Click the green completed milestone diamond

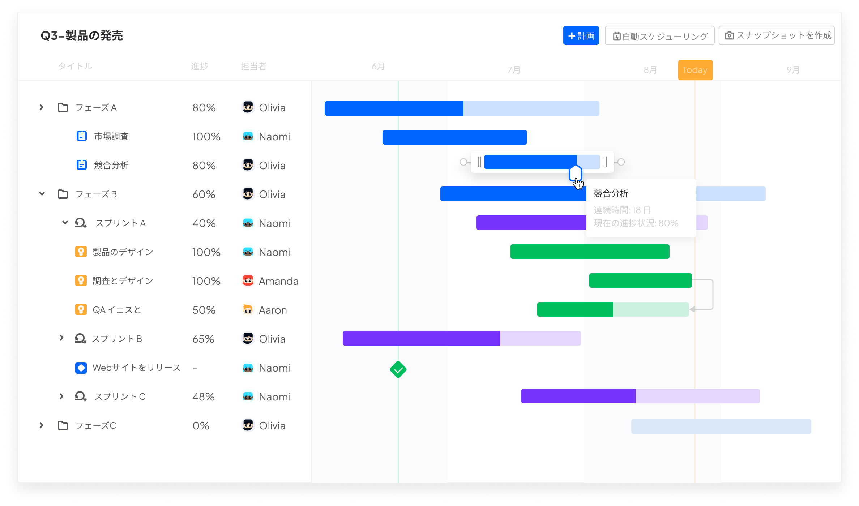pos(398,369)
